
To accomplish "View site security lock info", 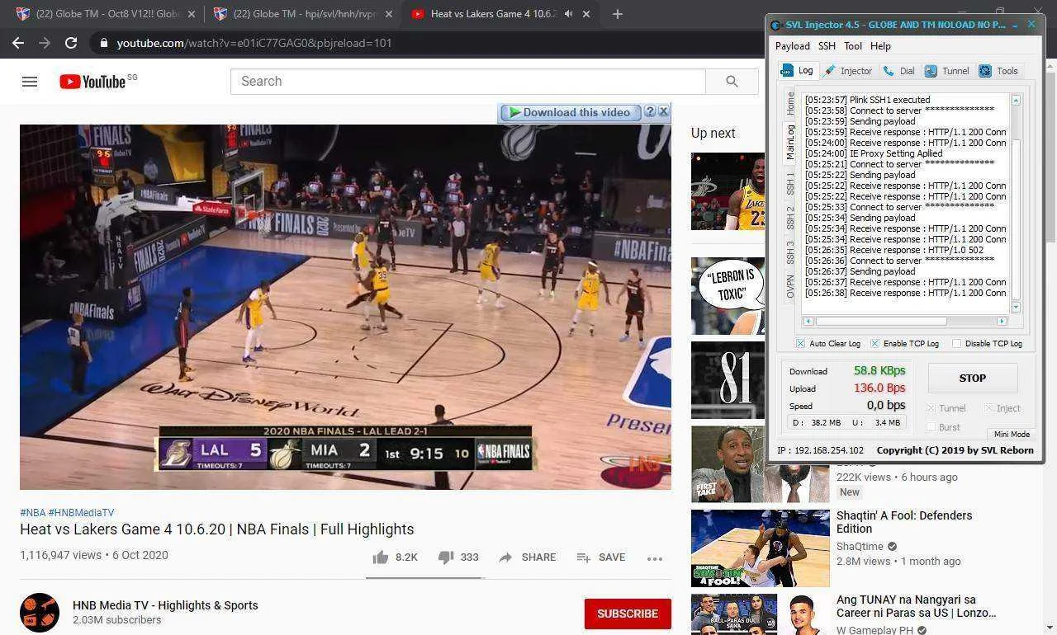I will point(103,43).
